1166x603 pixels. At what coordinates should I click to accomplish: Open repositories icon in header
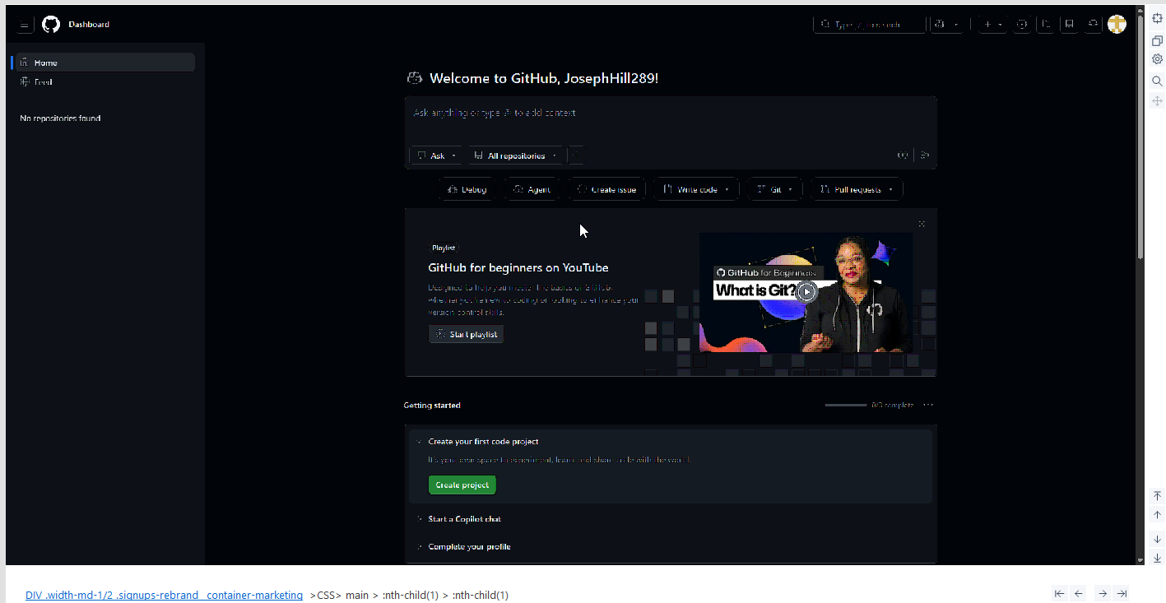(1070, 25)
